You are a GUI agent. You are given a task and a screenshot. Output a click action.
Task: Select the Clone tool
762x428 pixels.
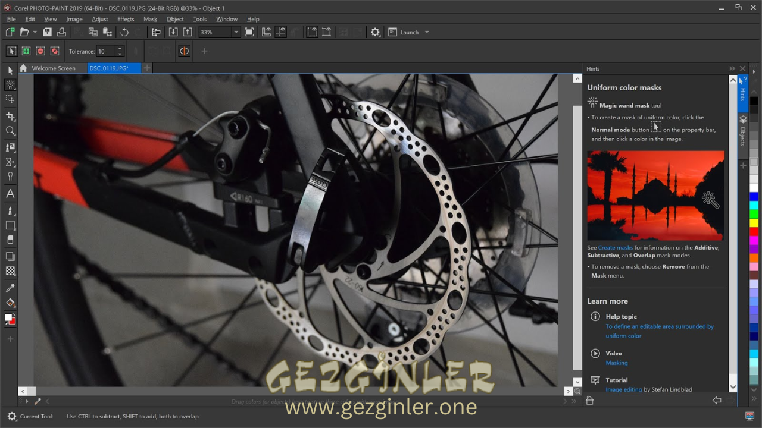click(x=10, y=147)
